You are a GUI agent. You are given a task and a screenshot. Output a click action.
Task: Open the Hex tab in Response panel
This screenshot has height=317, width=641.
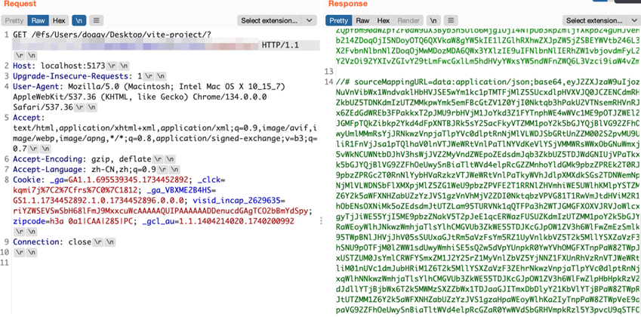tap(384, 20)
